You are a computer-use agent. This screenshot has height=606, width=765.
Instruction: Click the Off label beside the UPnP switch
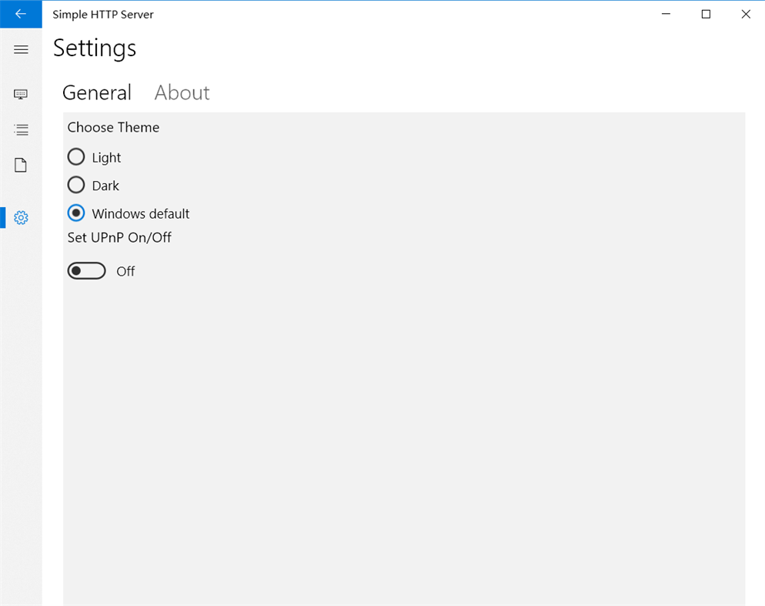(125, 270)
